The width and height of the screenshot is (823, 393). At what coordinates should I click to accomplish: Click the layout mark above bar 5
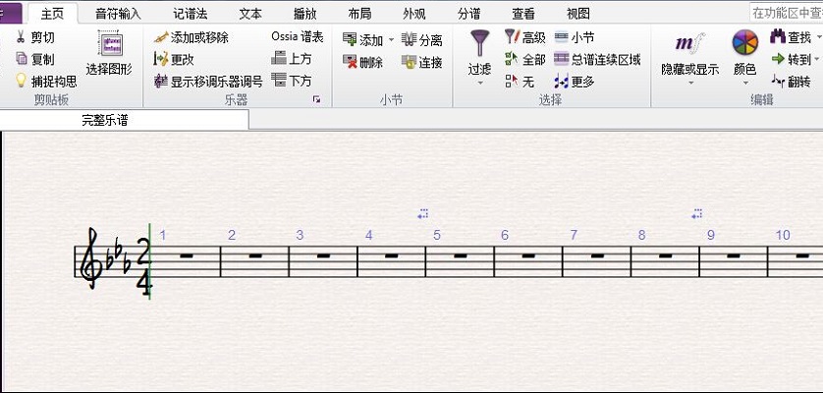[x=423, y=214]
